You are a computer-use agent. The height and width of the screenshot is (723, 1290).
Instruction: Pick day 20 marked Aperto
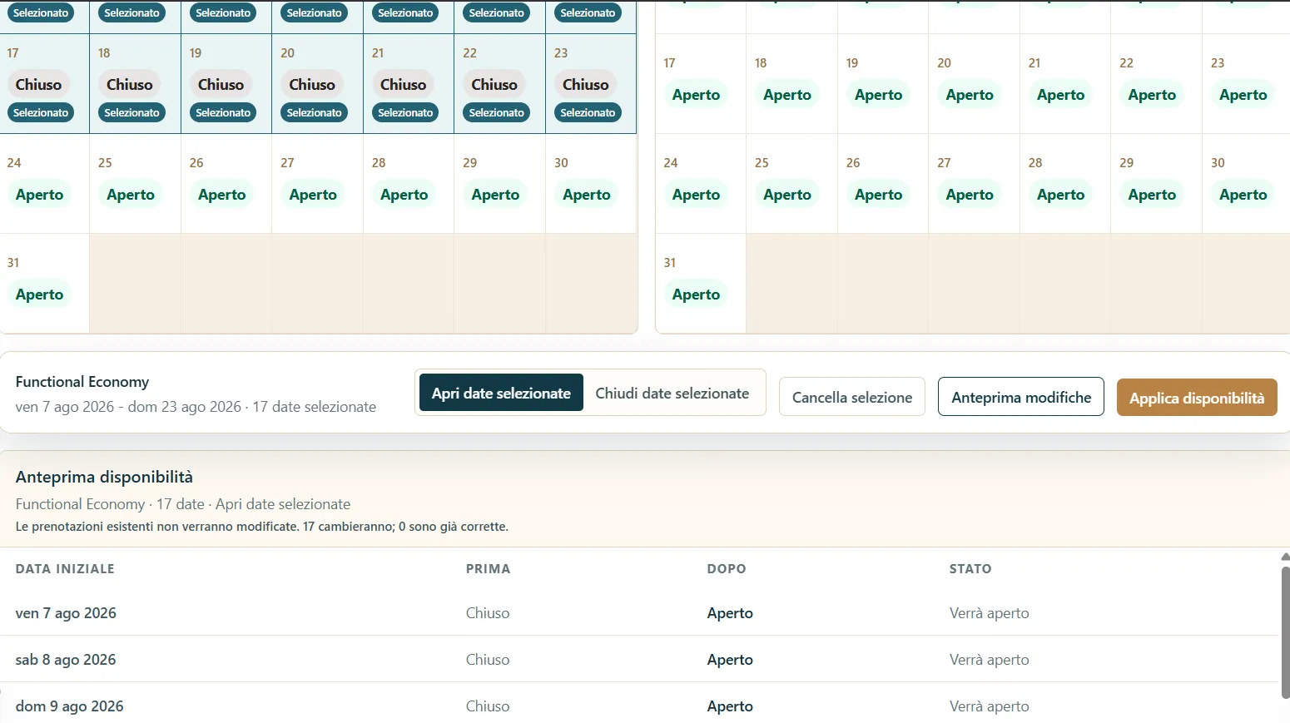coord(974,84)
